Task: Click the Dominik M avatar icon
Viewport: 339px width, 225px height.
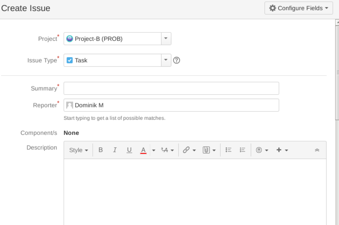Action: pos(70,105)
